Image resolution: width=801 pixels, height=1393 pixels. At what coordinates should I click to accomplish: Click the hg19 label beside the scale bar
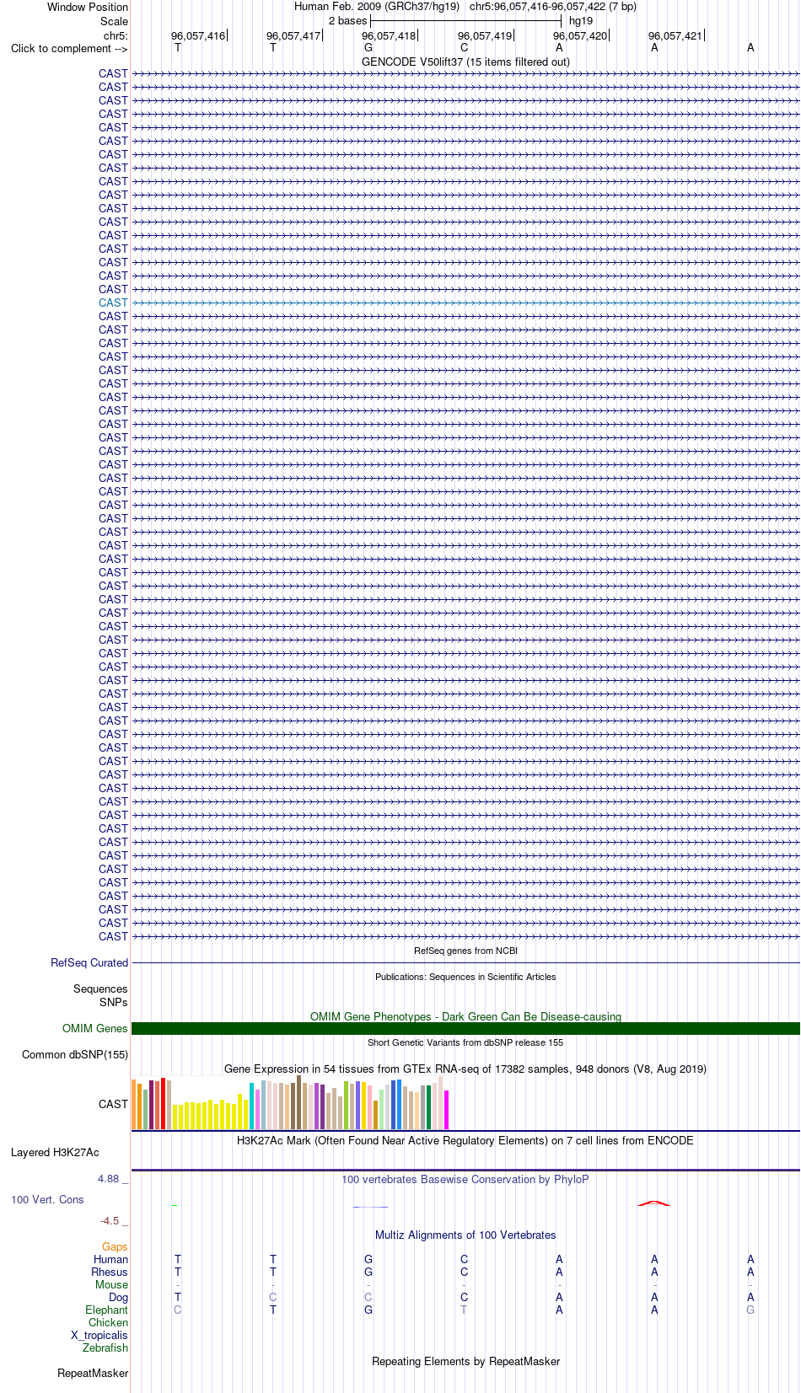point(581,20)
